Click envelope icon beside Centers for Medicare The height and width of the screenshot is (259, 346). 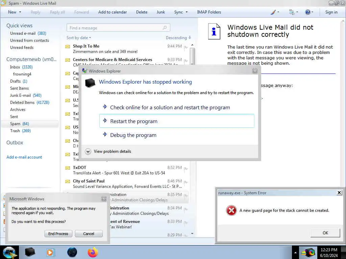[68, 60]
